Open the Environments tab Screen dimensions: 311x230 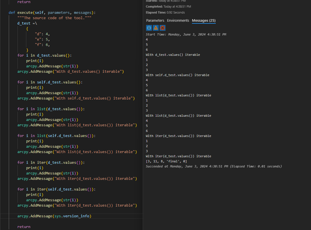(x=178, y=20)
